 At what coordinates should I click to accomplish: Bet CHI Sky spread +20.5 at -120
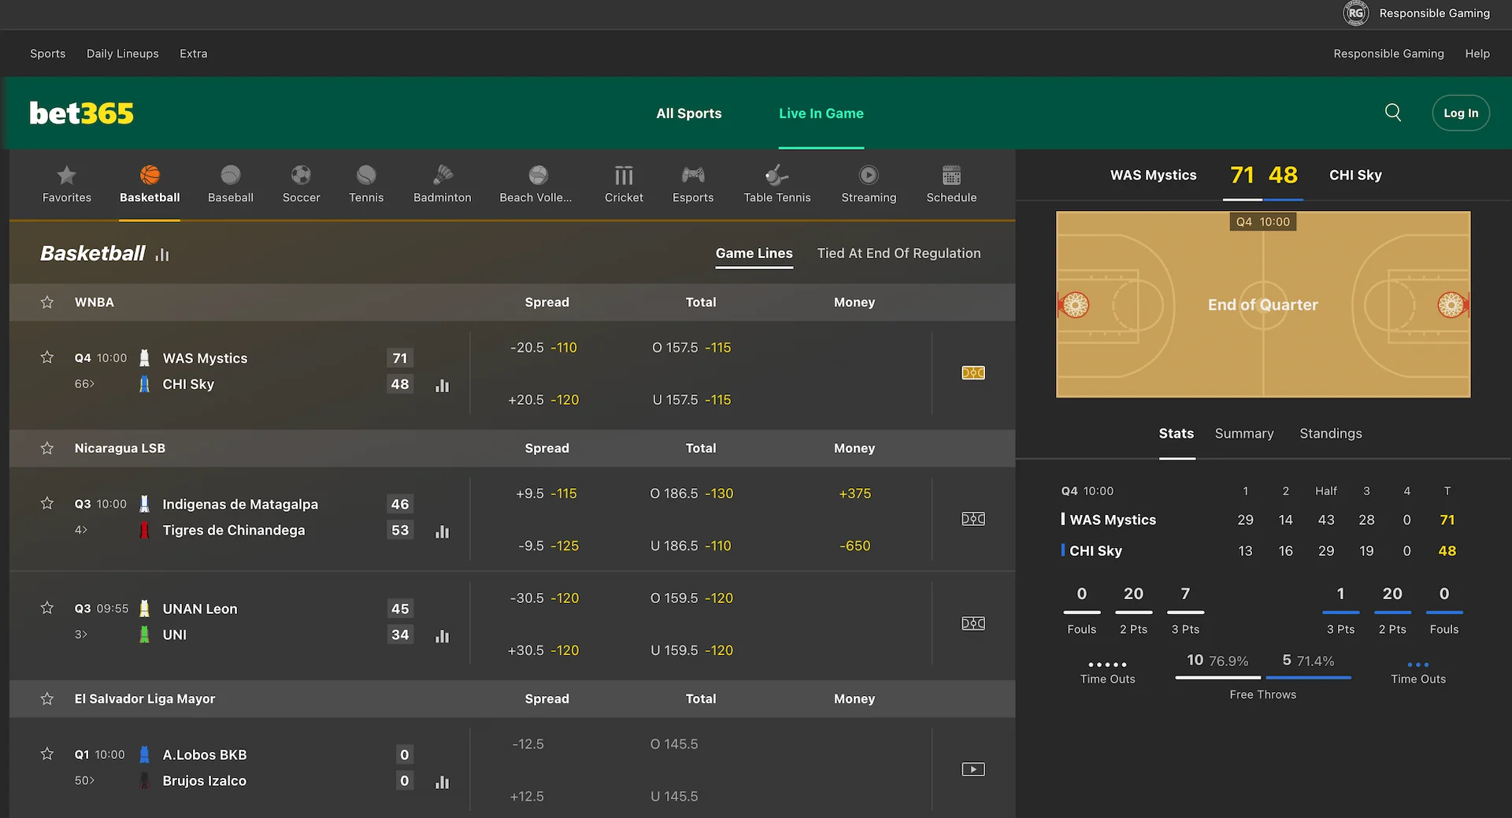(x=543, y=400)
